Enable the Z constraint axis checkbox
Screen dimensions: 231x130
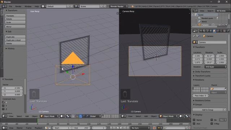click(3, 109)
